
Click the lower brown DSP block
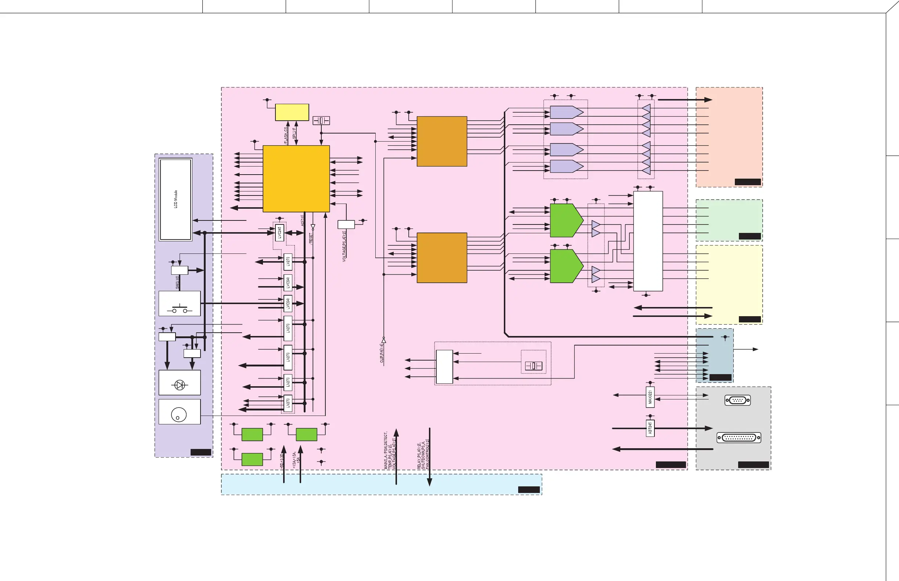pos(442,258)
